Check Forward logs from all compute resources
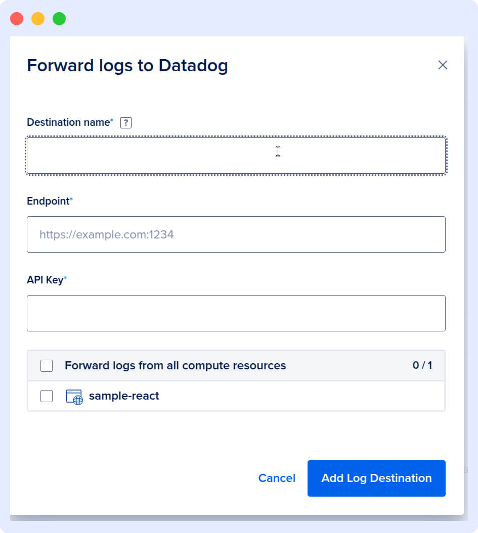Screen dimensions: 478x533 pyautogui.click(x=46, y=365)
